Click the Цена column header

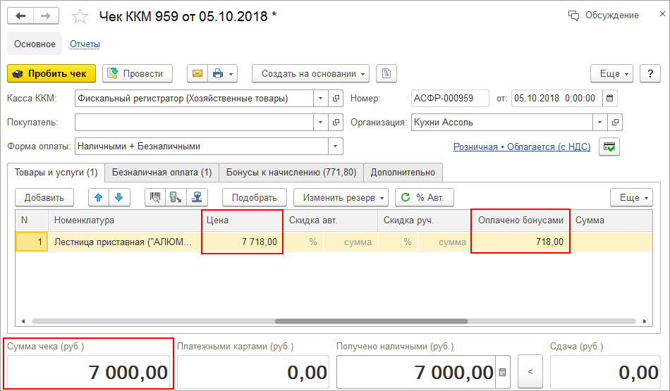tap(242, 221)
